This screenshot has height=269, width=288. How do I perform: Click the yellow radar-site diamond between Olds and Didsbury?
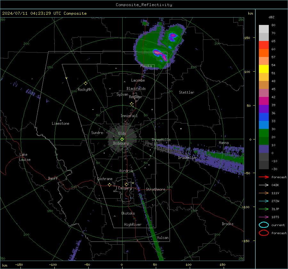click(122, 139)
